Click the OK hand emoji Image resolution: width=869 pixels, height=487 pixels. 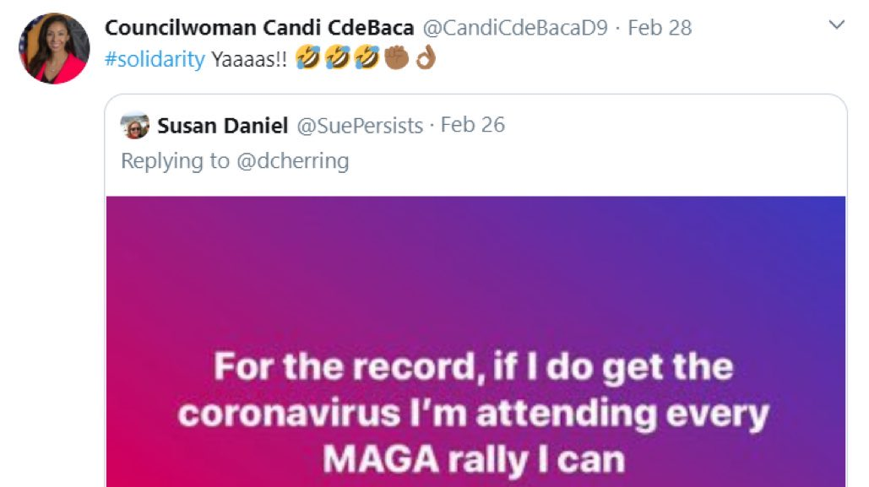[x=425, y=57]
